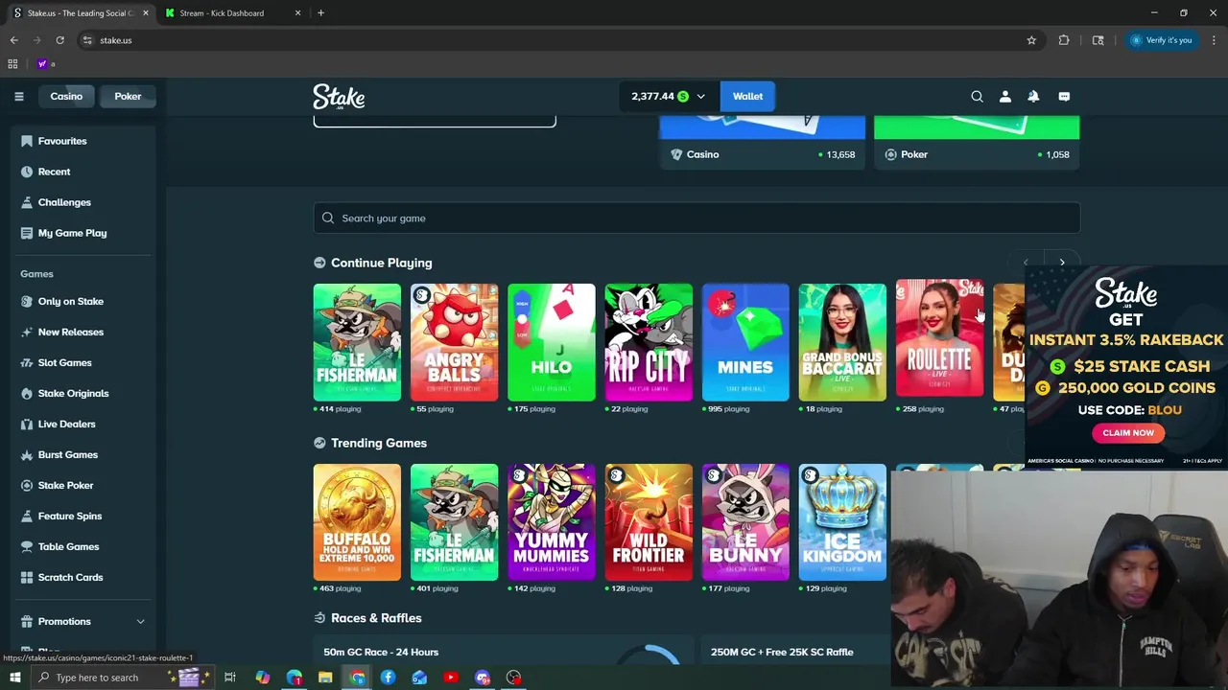Show next Continue Playing games
This screenshot has height=690, width=1228.
tap(1062, 263)
